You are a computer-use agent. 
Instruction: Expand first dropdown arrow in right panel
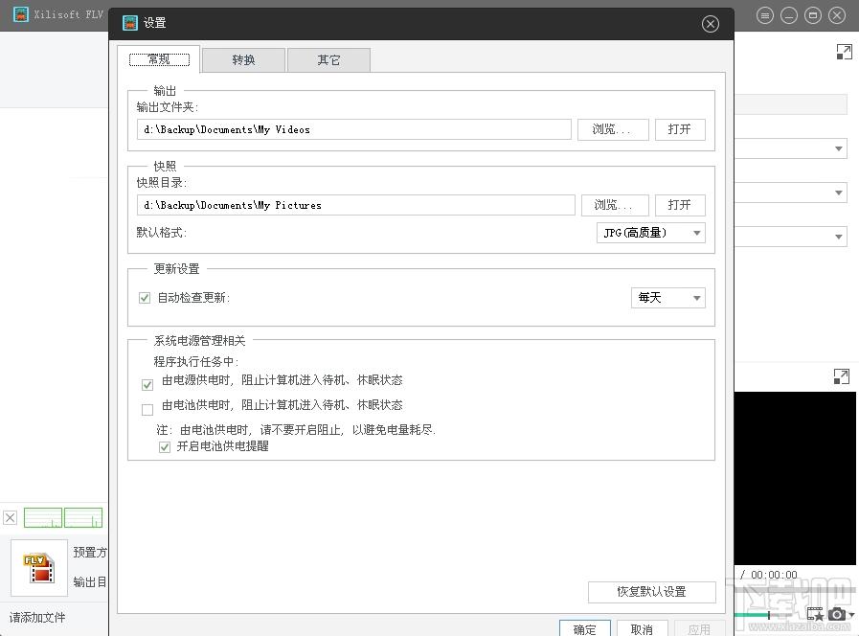(838, 148)
